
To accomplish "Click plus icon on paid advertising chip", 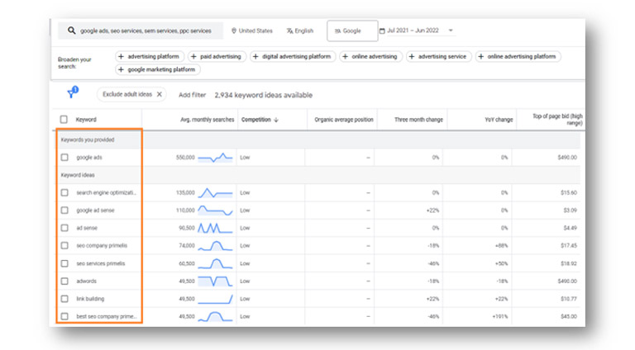I will coord(193,57).
